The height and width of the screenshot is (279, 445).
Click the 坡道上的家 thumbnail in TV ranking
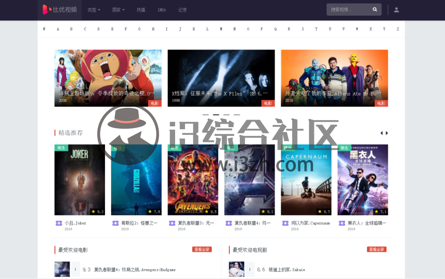click(x=237, y=270)
